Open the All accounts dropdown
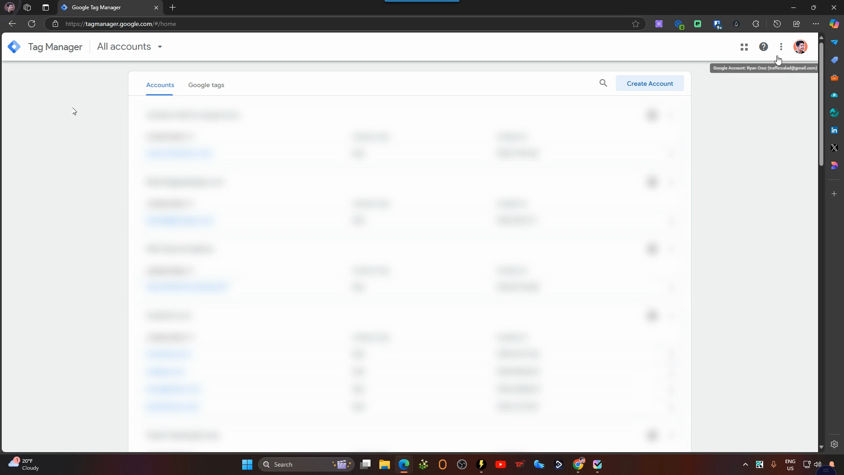 130,47
